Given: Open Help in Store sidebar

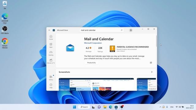Looking at the screenshot, I should tap(51, 86).
